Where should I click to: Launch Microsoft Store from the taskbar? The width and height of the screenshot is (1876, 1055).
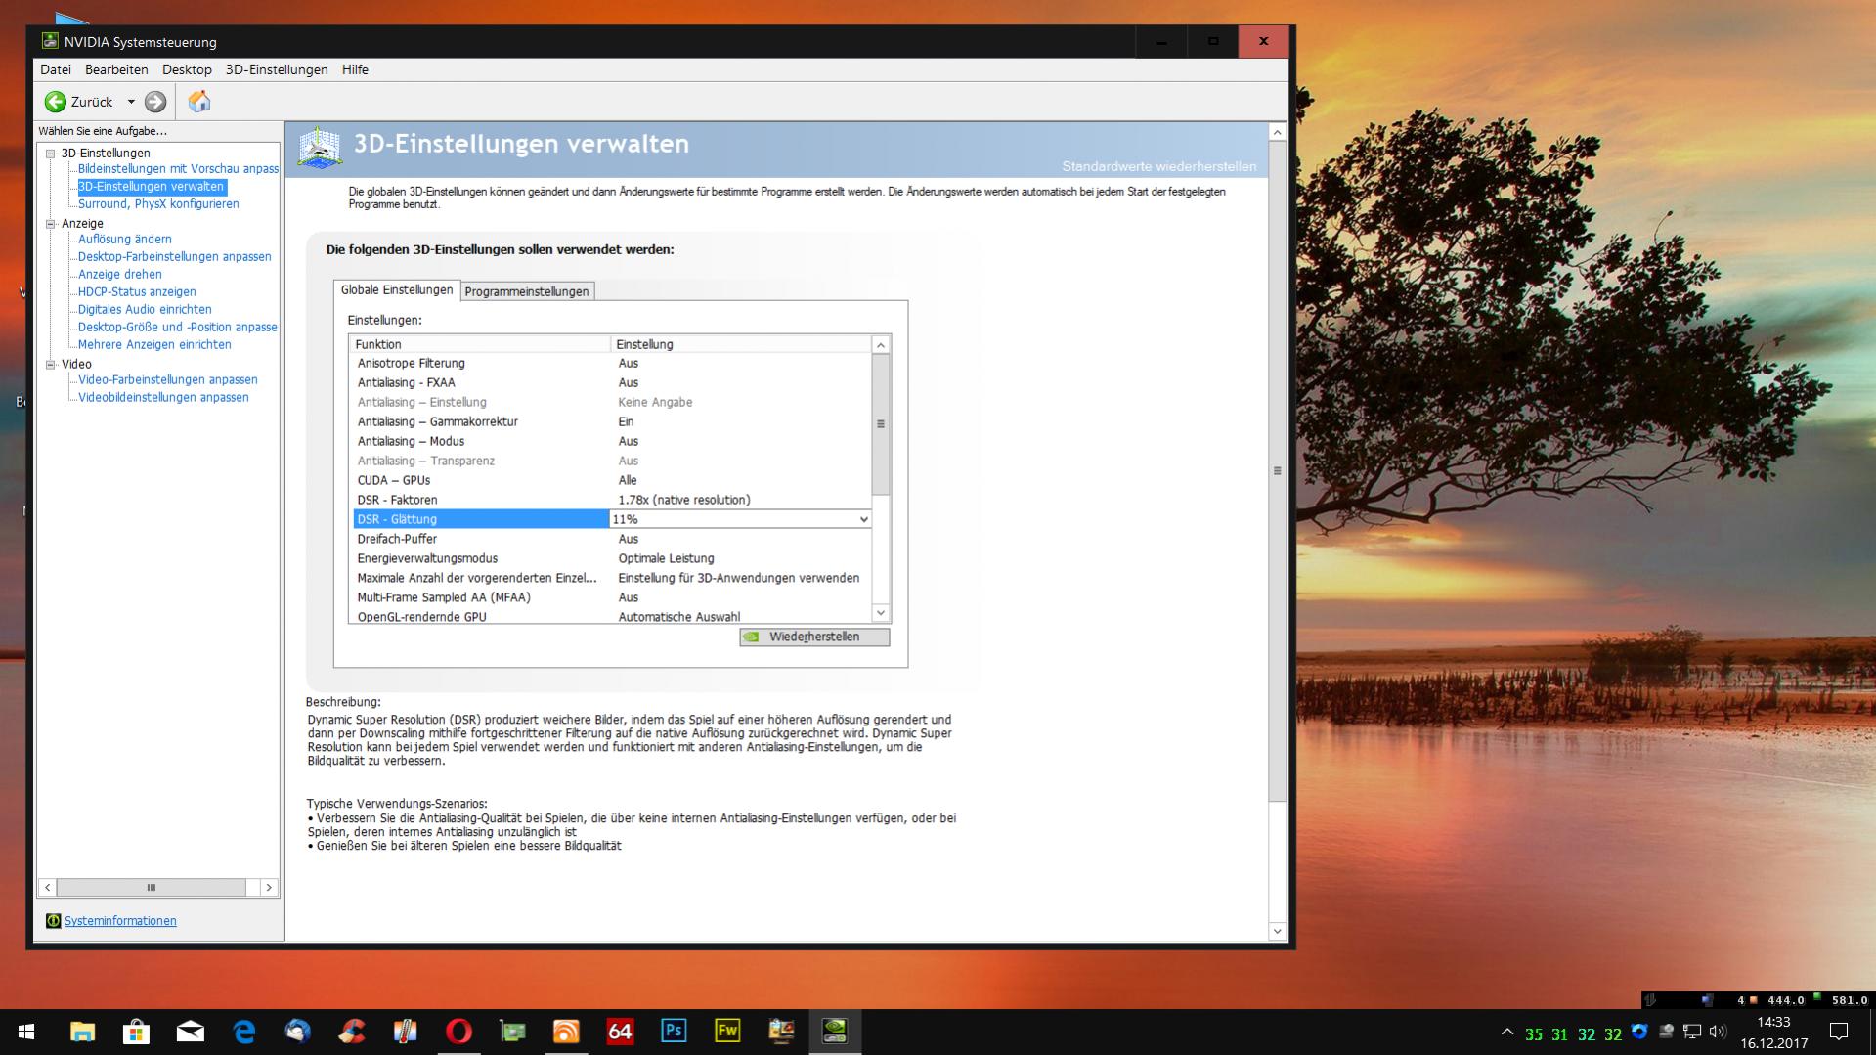click(x=136, y=1032)
